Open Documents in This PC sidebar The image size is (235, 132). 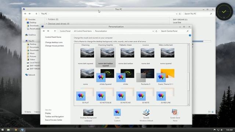point(33,47)
